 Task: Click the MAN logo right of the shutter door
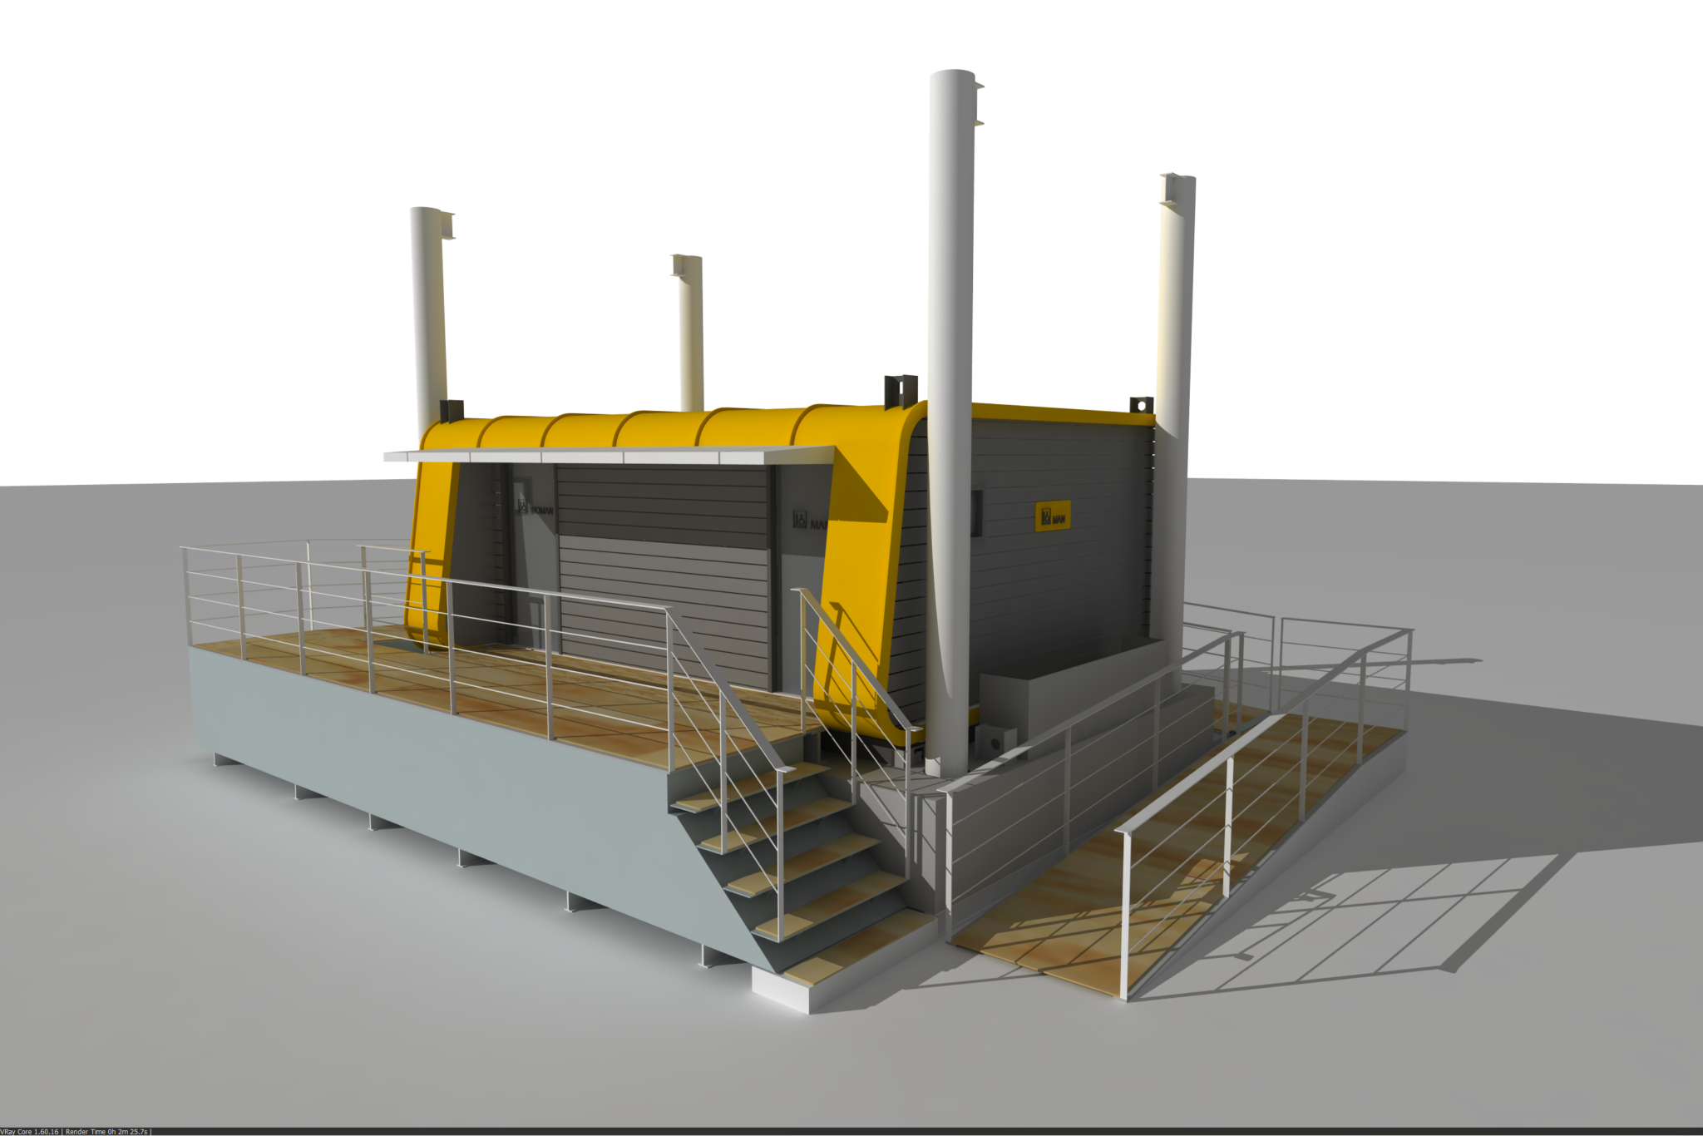[807, 521]
